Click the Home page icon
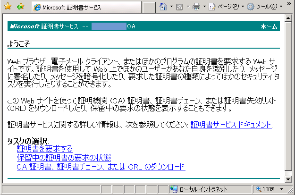The image size is (295, 195). [163, 7]
